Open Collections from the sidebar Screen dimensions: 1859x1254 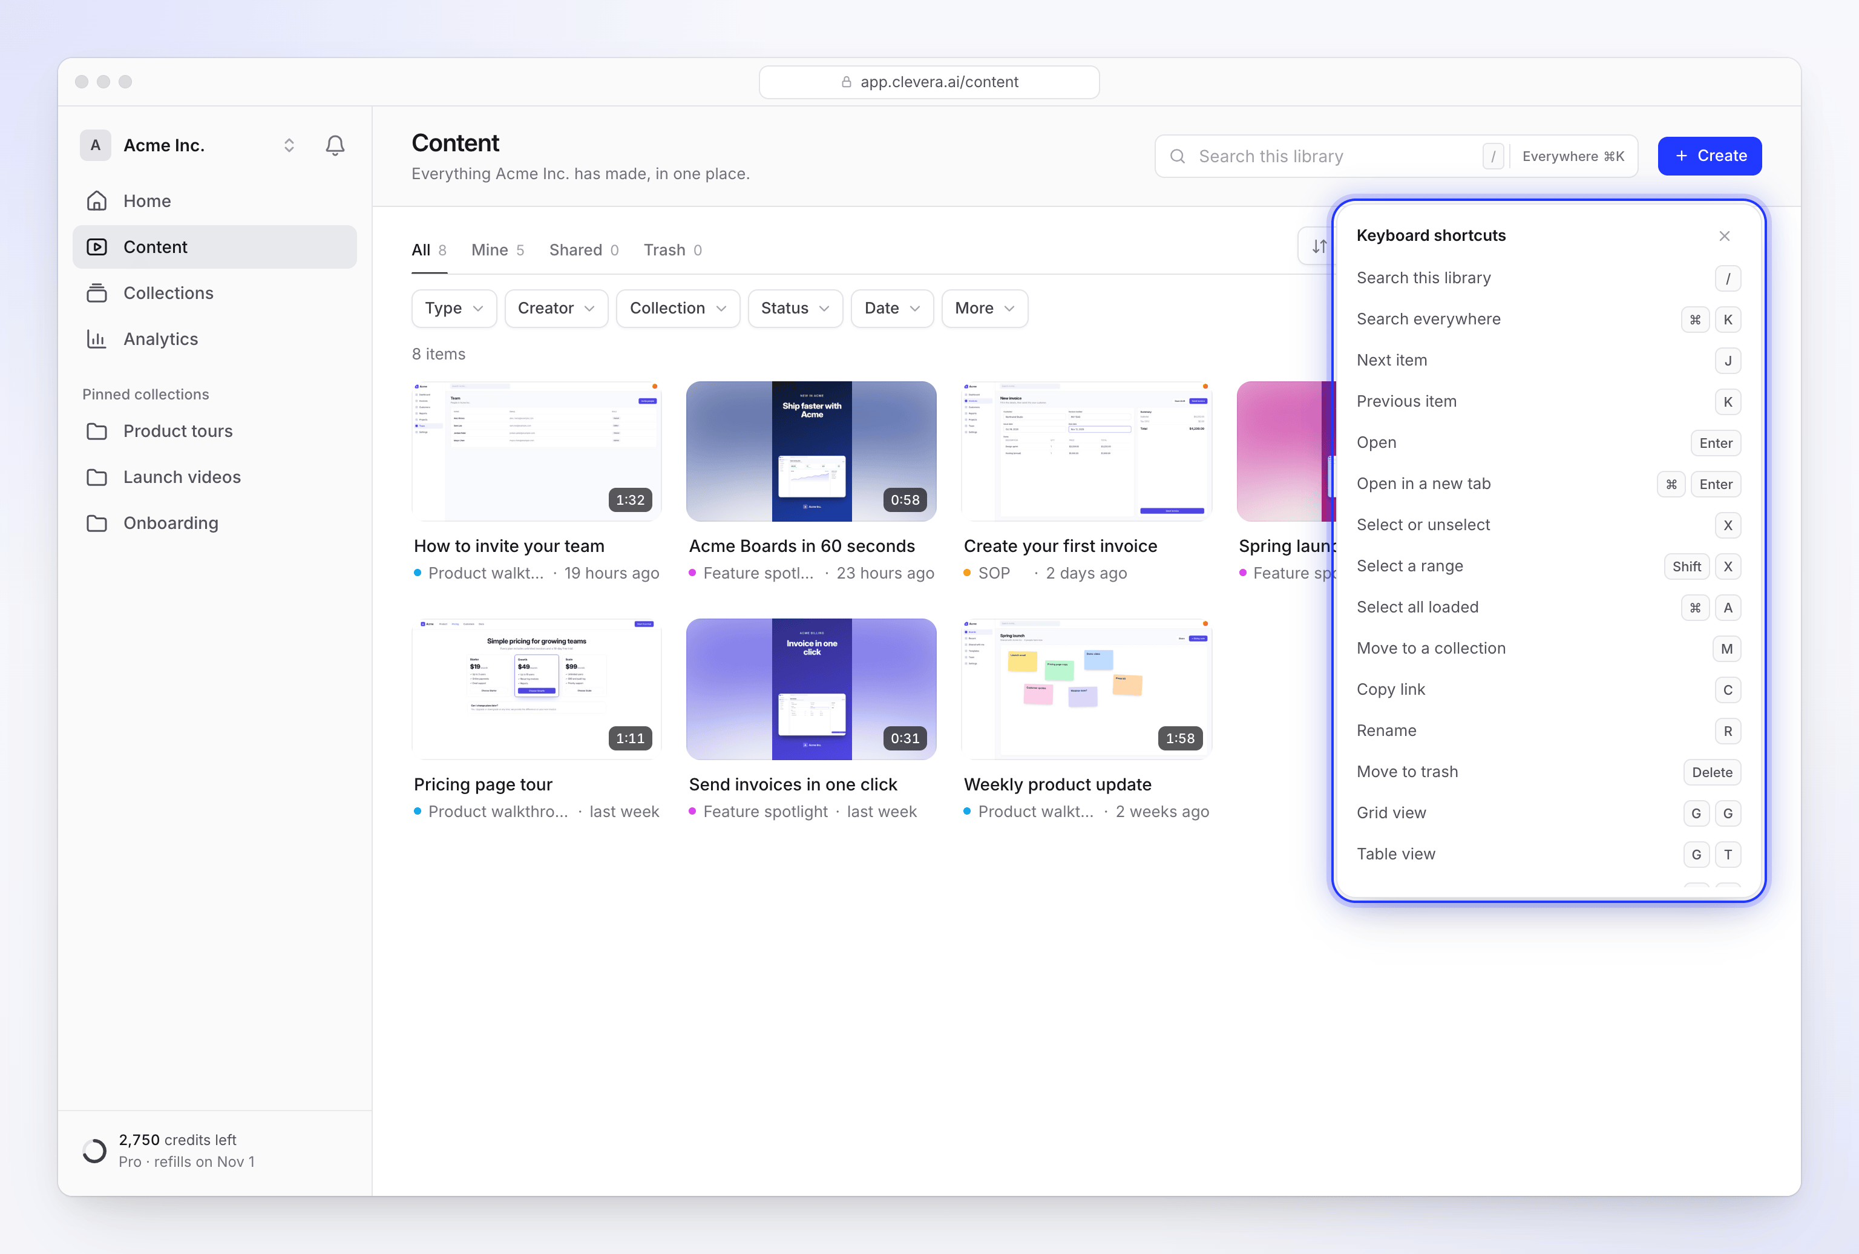click(214, 293)
